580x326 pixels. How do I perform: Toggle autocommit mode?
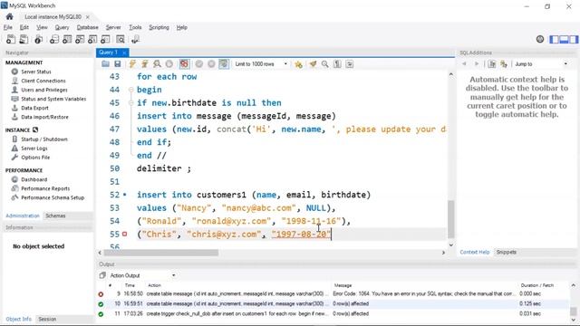click(x=224, y=64)
